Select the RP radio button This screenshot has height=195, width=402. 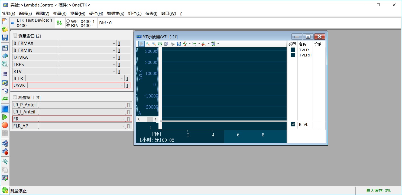coord(68,24)
